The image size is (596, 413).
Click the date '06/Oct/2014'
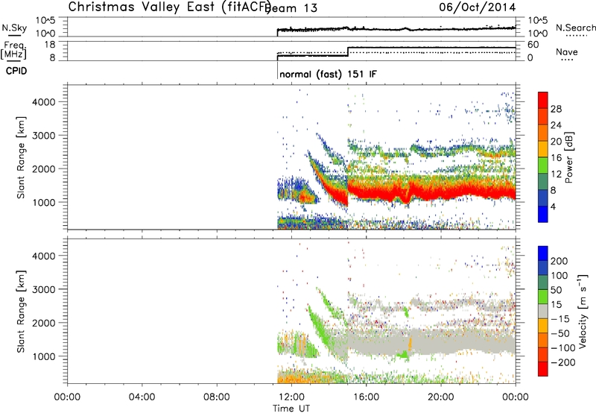coord(478,7)
